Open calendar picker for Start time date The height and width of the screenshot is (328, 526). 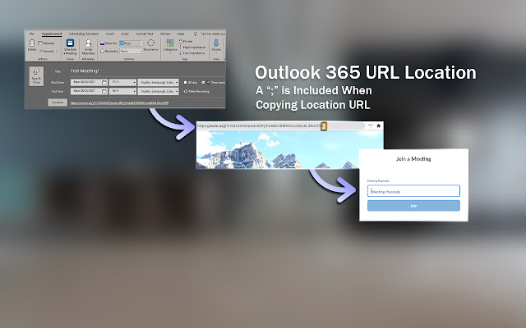coord(104,82)
